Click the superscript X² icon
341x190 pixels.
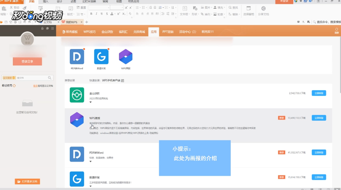(118, 14)
